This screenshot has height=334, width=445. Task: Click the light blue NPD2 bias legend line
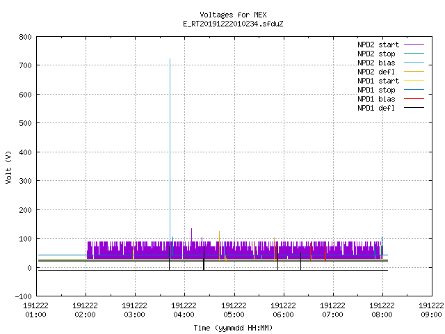point(414,62)
